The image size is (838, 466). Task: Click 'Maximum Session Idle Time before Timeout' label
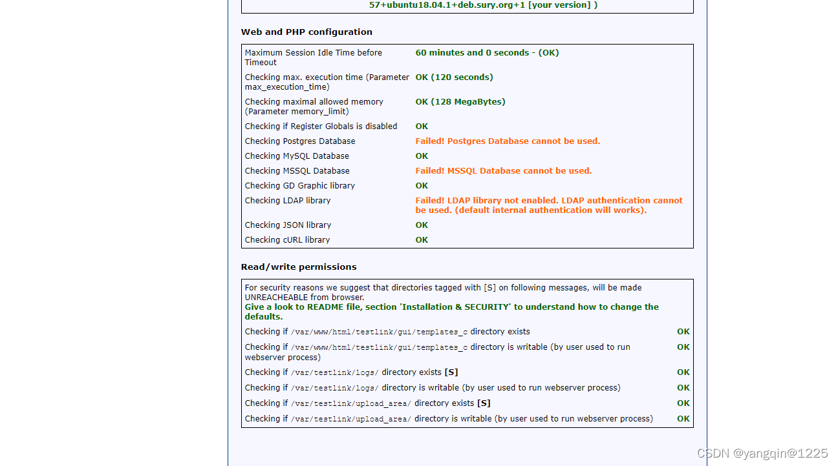click(x=314, y=57)
